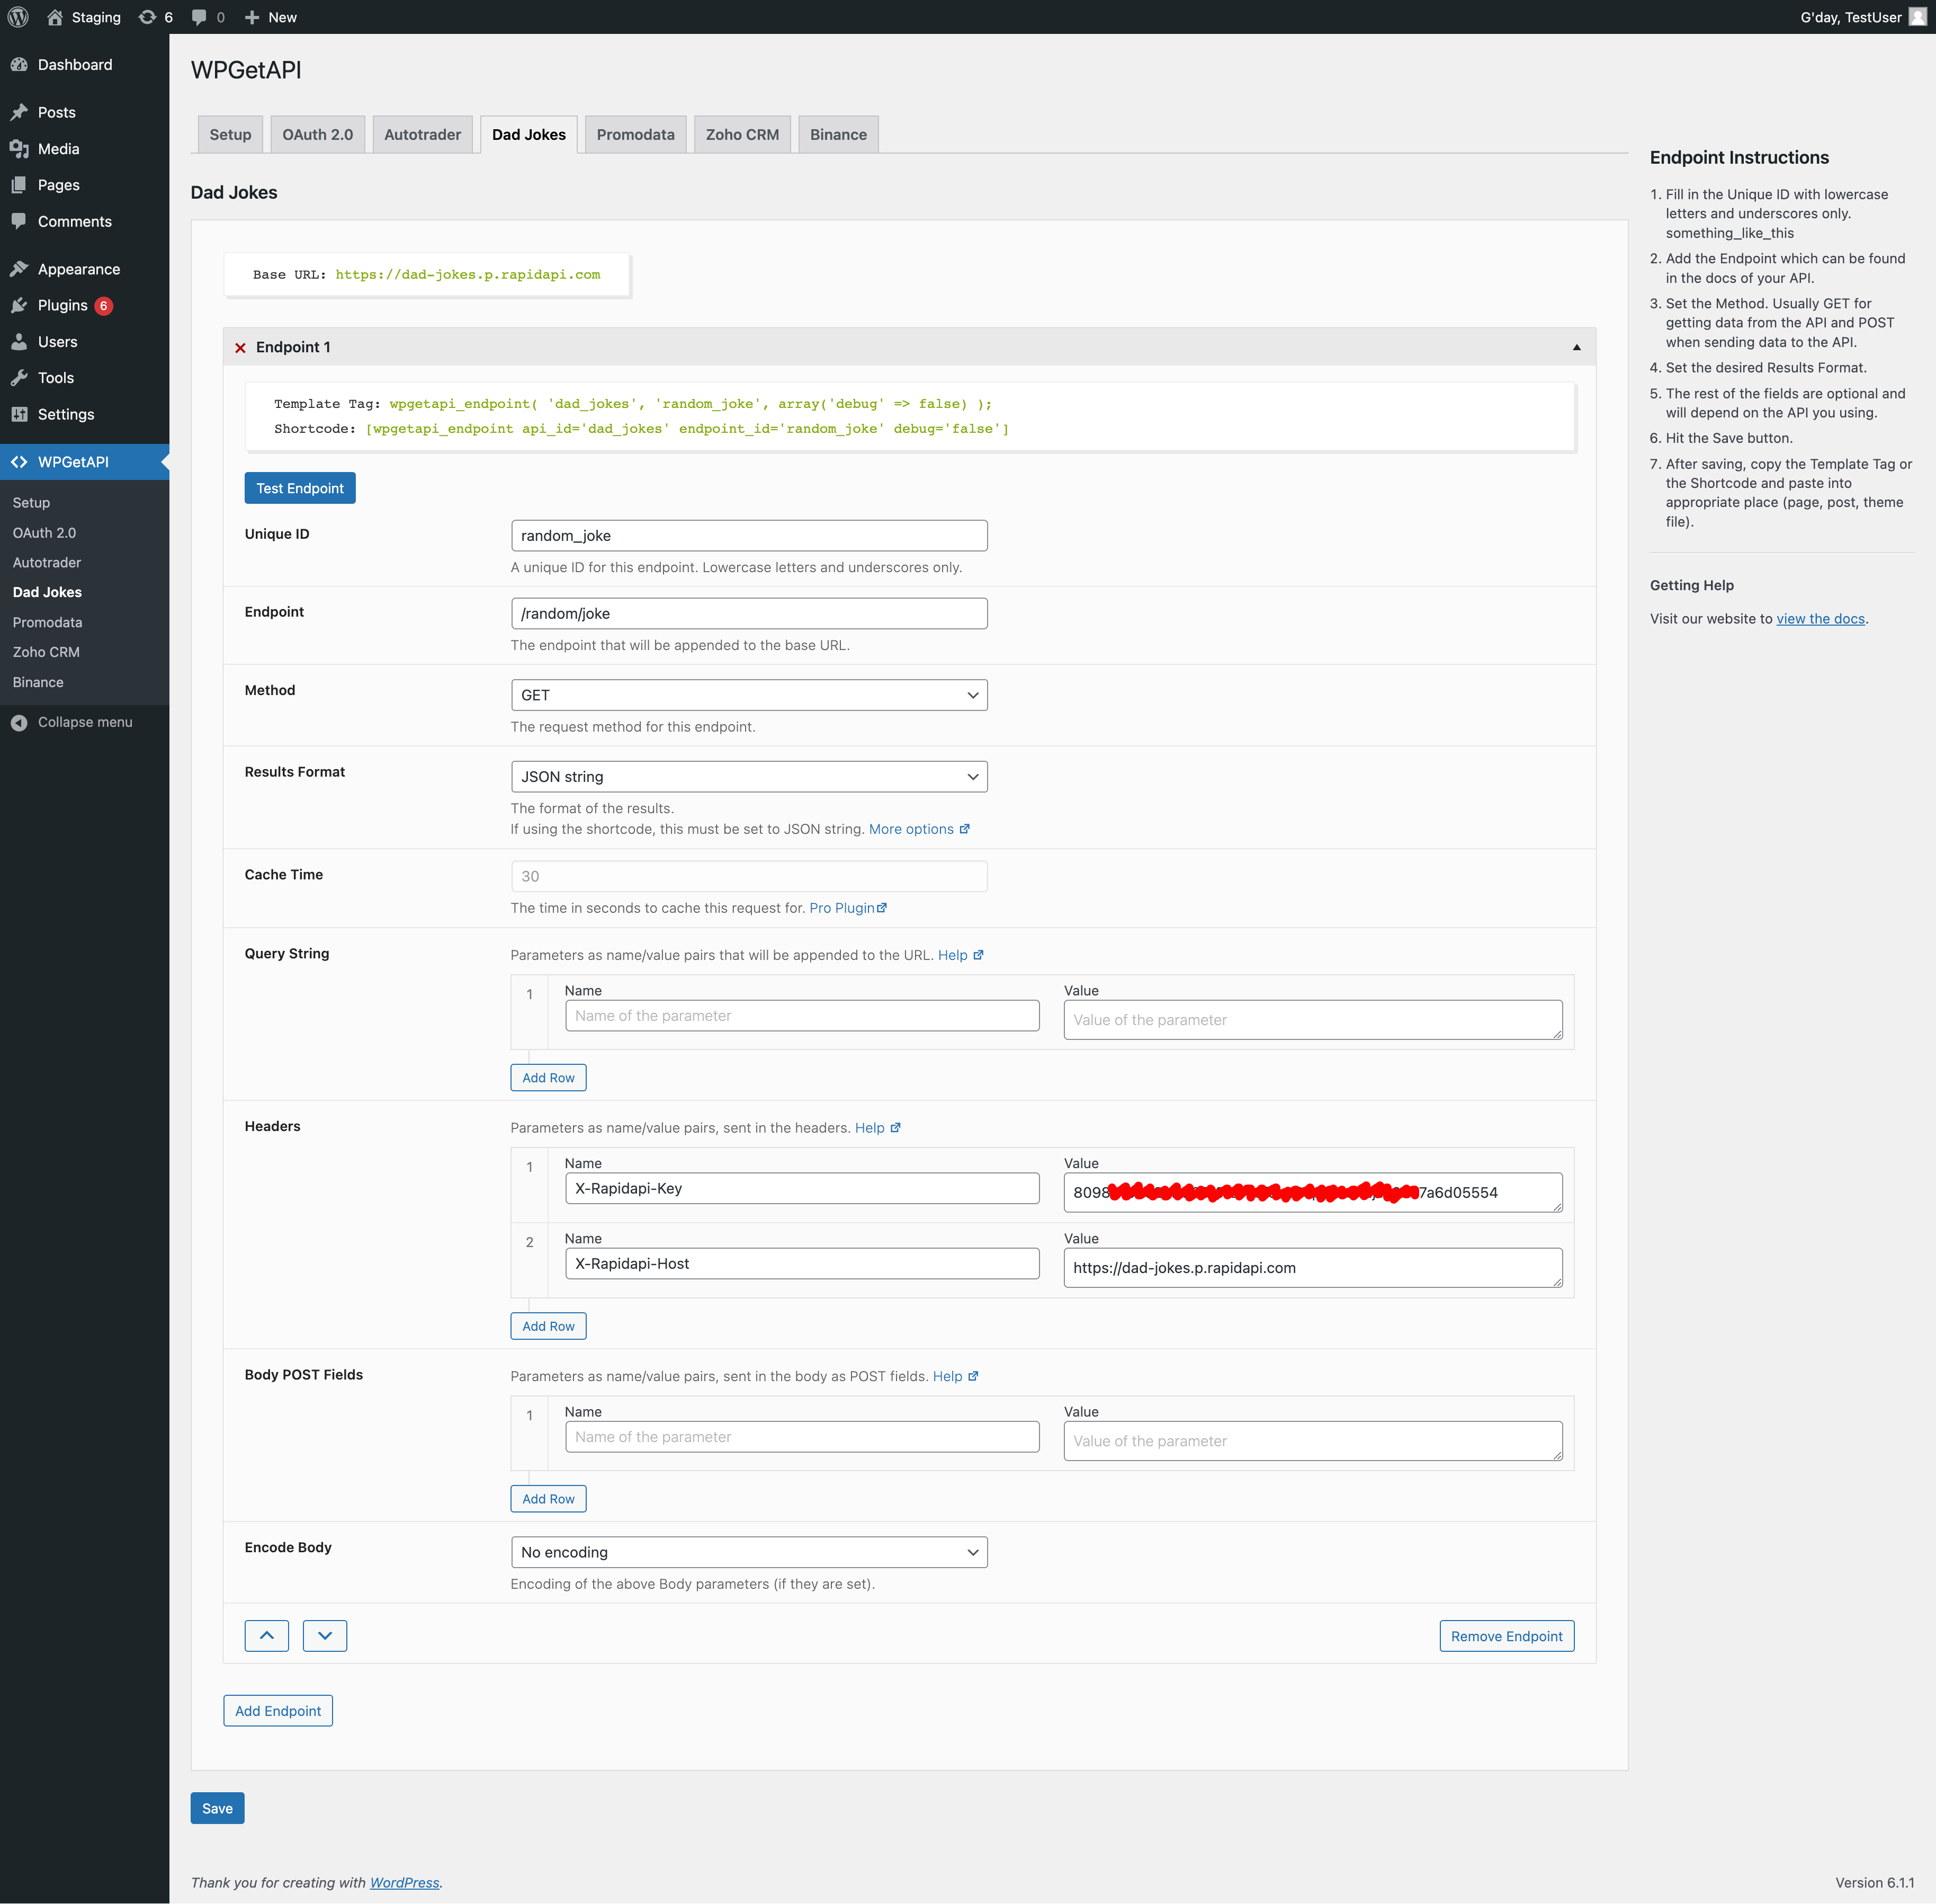Click the plus New icon in admin bar
The width and height of the screenshot is (1936, 1904).
(x=252, y=17)
